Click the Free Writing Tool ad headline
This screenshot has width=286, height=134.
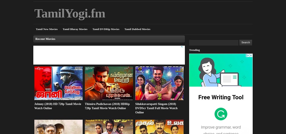click(221, 97)
